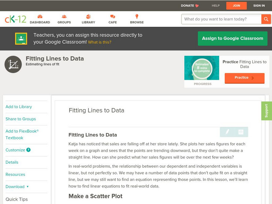Screen dimensions: 272x204
Task: Select the highlighter pen tool icon
Action: pos(227,132)
